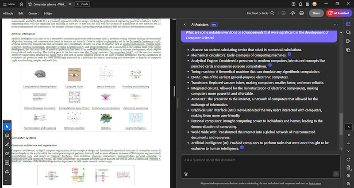Click the print icon in toolbar
354x188 pixels.
tap(301, 13)
